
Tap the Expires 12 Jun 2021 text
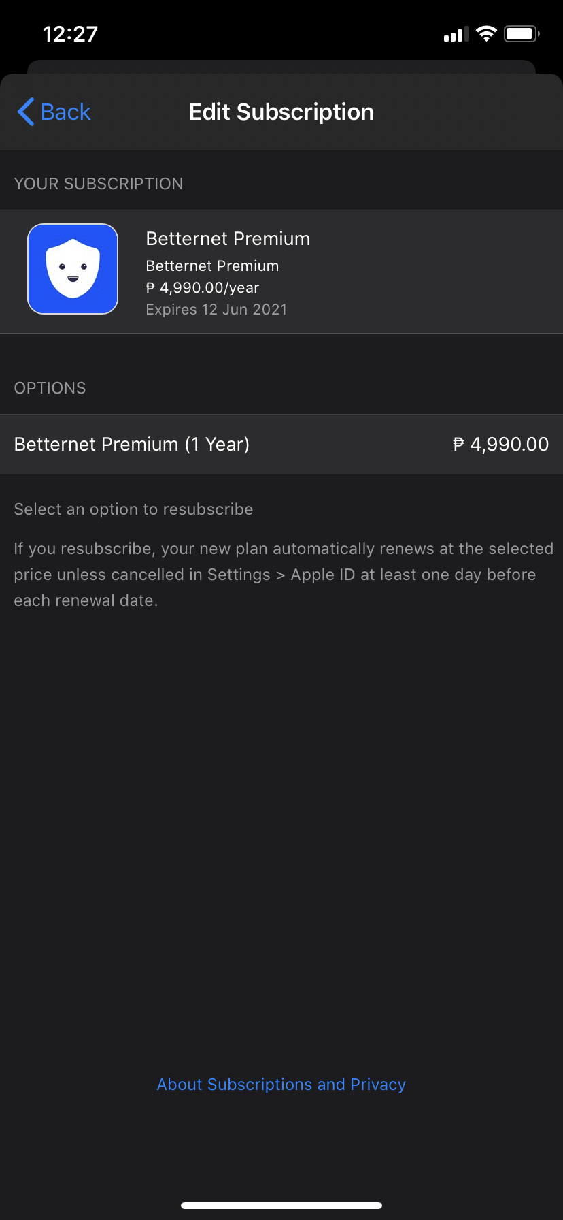point(216,310)
